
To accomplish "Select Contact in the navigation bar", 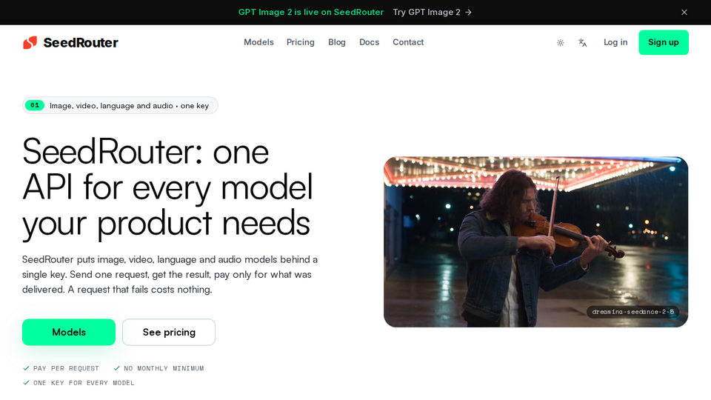I will (408, 42).
